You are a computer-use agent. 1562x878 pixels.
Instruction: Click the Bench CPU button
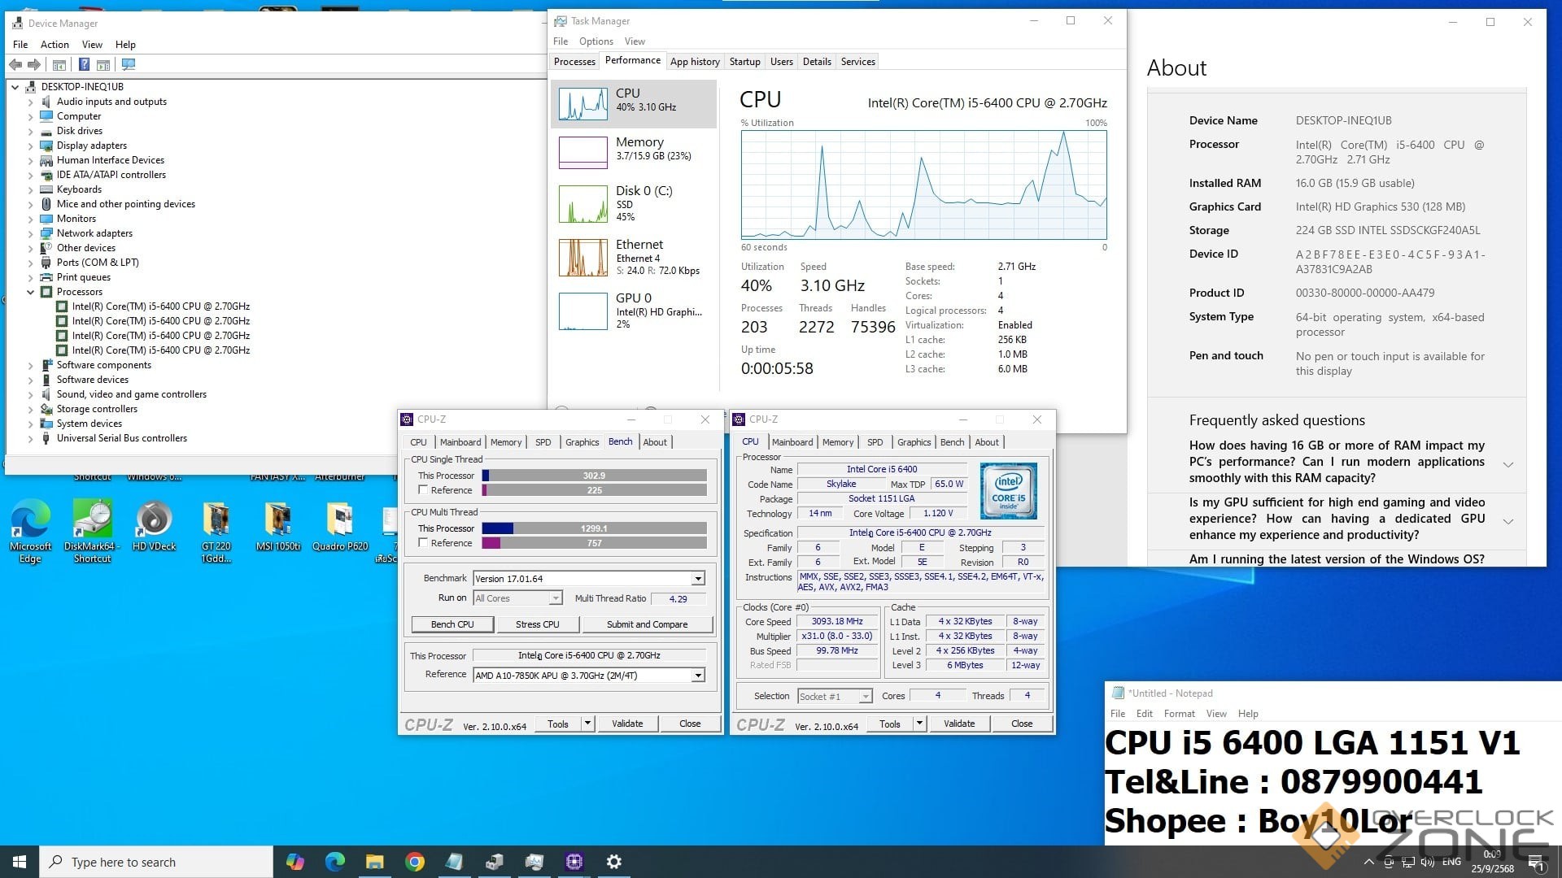pos(452,624)
